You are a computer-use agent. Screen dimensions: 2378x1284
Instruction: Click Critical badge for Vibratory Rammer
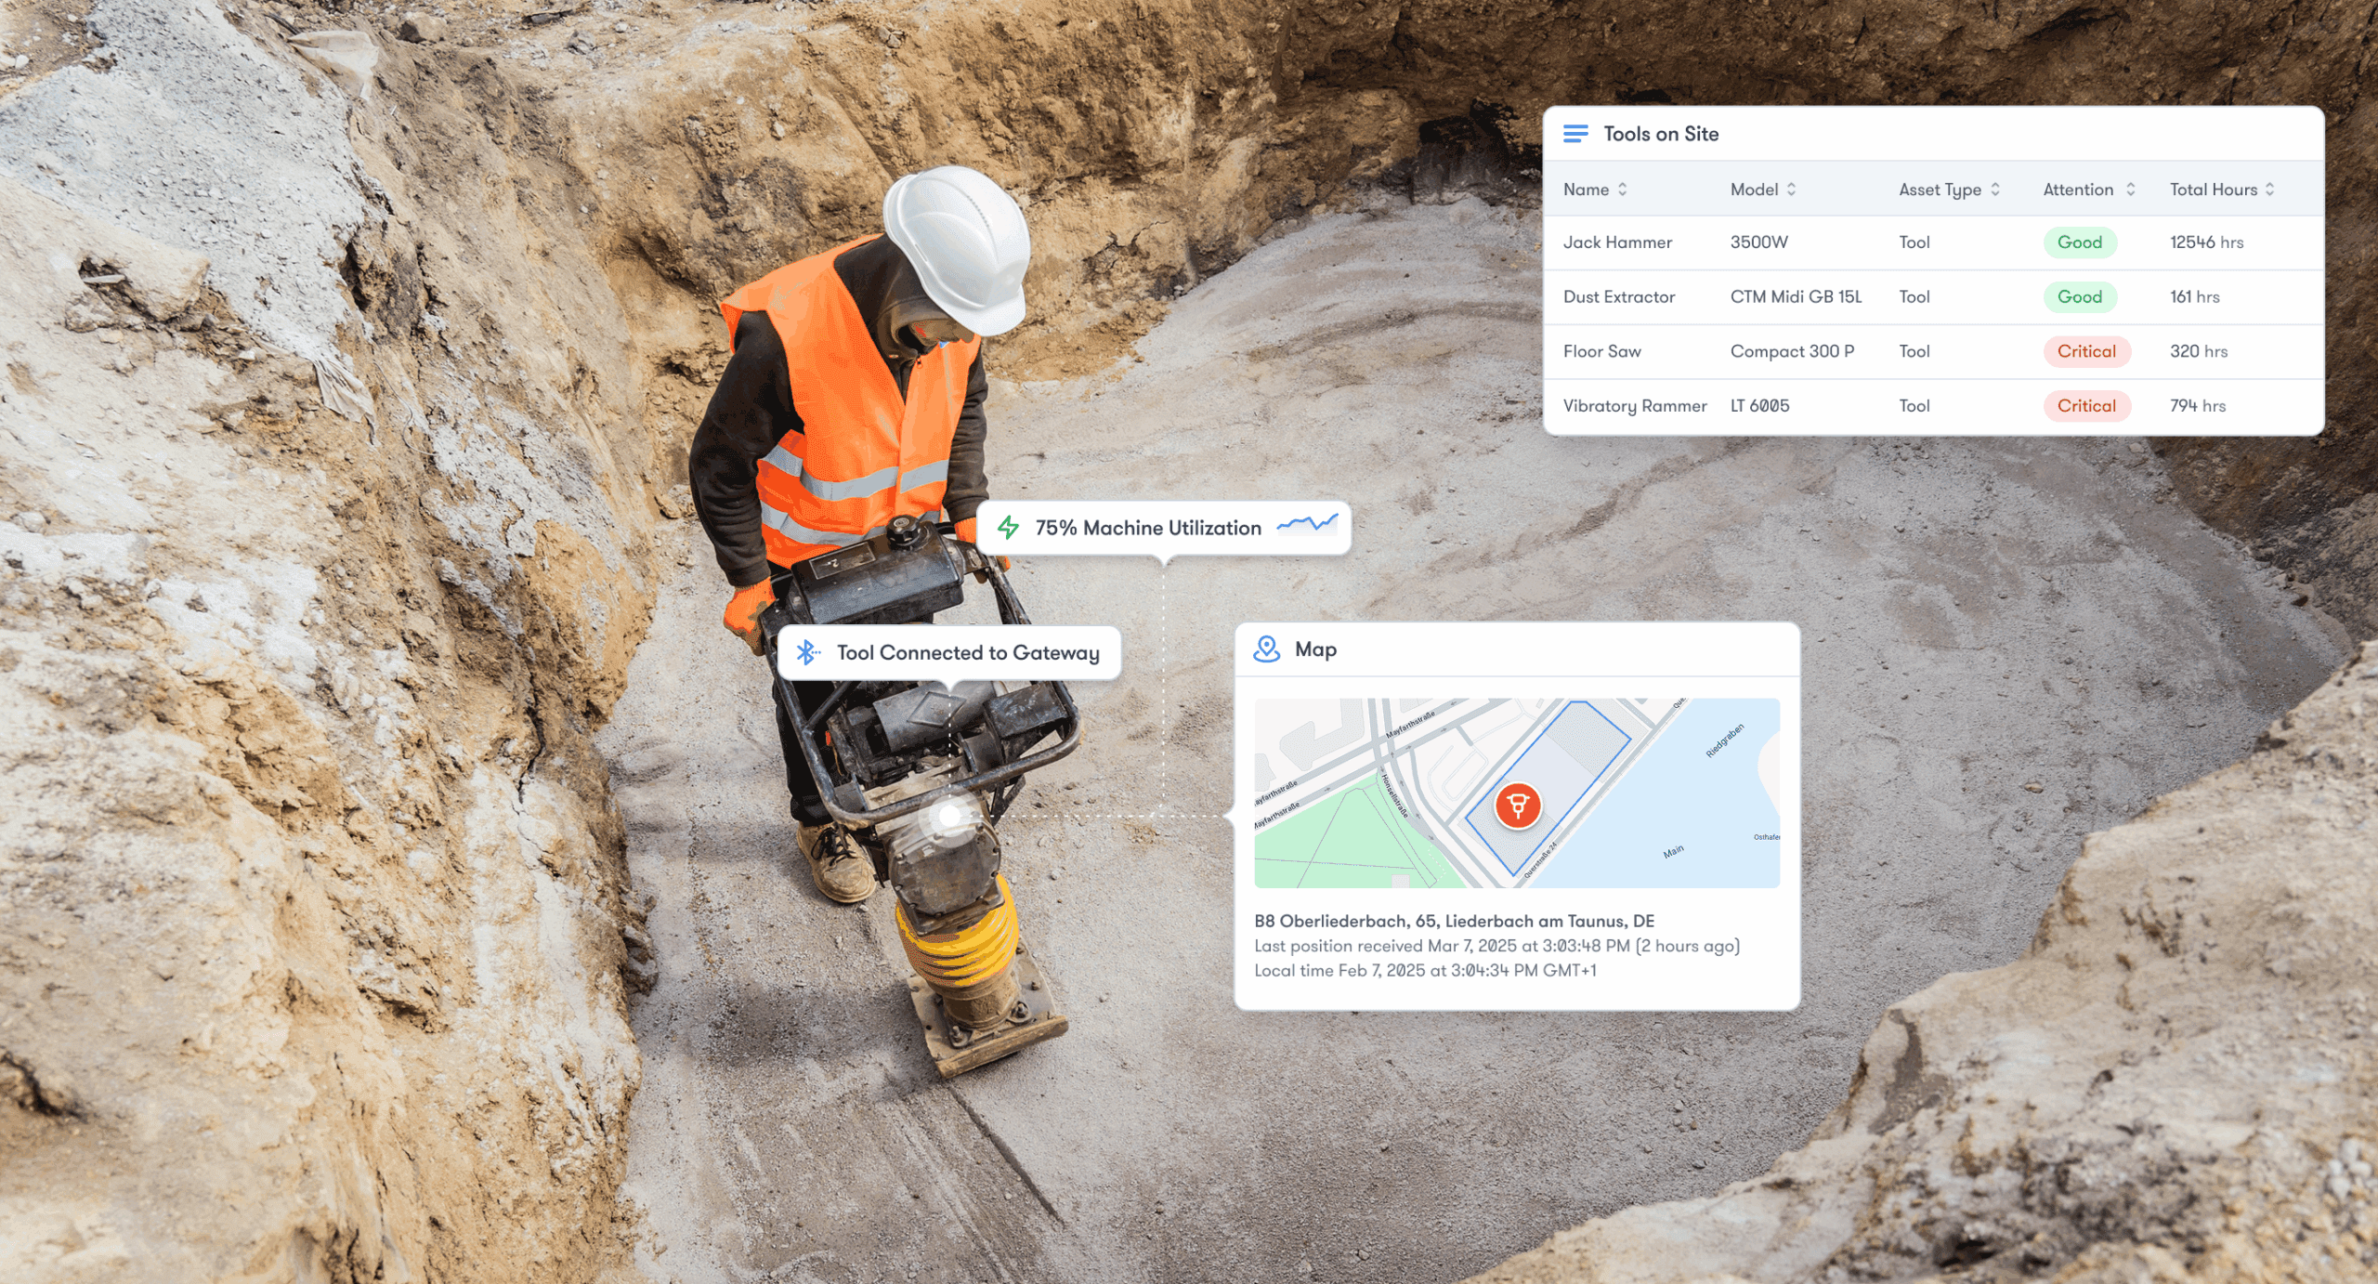point(2085,406)
